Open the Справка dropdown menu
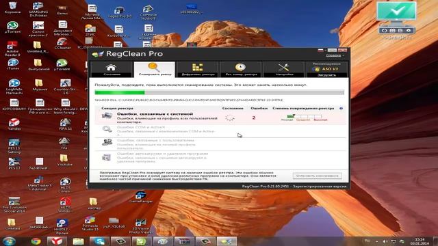 click(x=335, y=55)
